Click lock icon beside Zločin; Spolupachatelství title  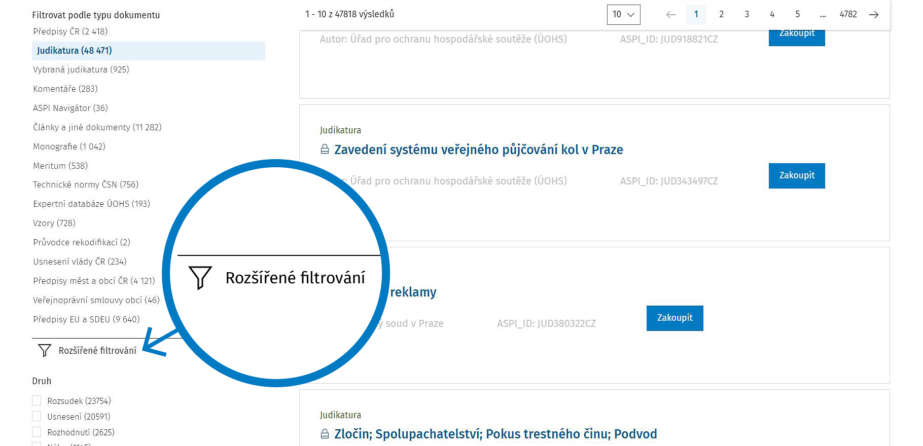tap(325, 434)
